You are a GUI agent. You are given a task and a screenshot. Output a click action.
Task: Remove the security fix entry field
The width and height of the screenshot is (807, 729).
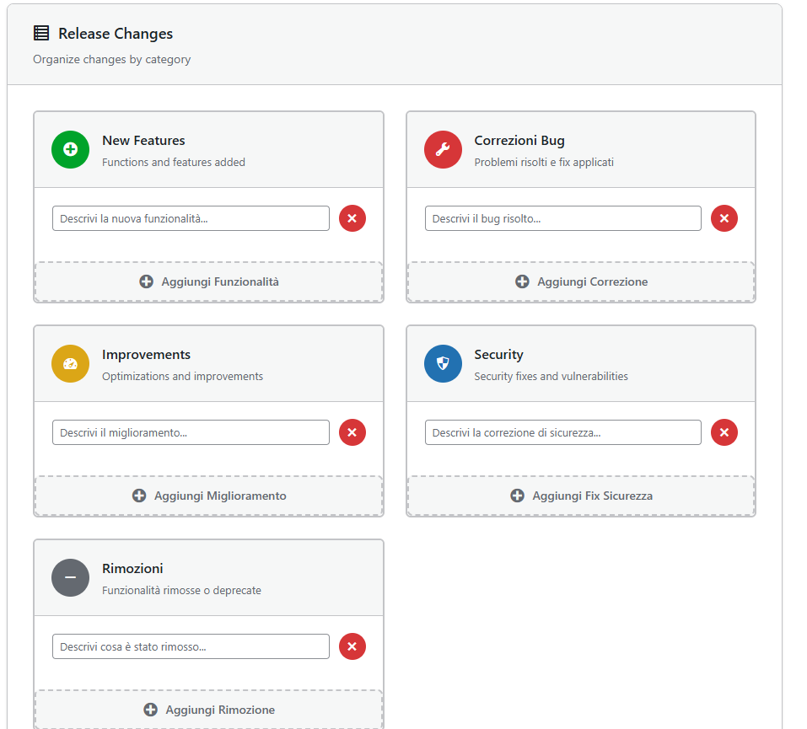tap(724, 432)
